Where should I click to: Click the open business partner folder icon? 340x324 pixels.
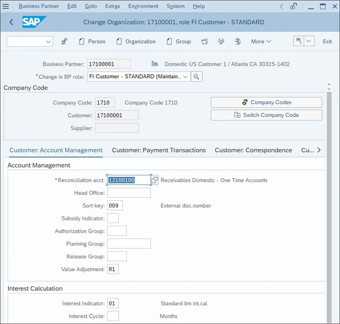[x=204, y=41]
